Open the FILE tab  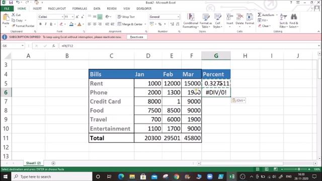(7, 9)
